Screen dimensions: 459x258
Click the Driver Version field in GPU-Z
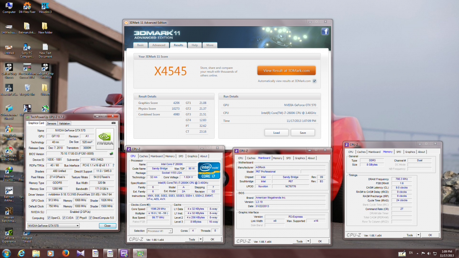(80, 194)
